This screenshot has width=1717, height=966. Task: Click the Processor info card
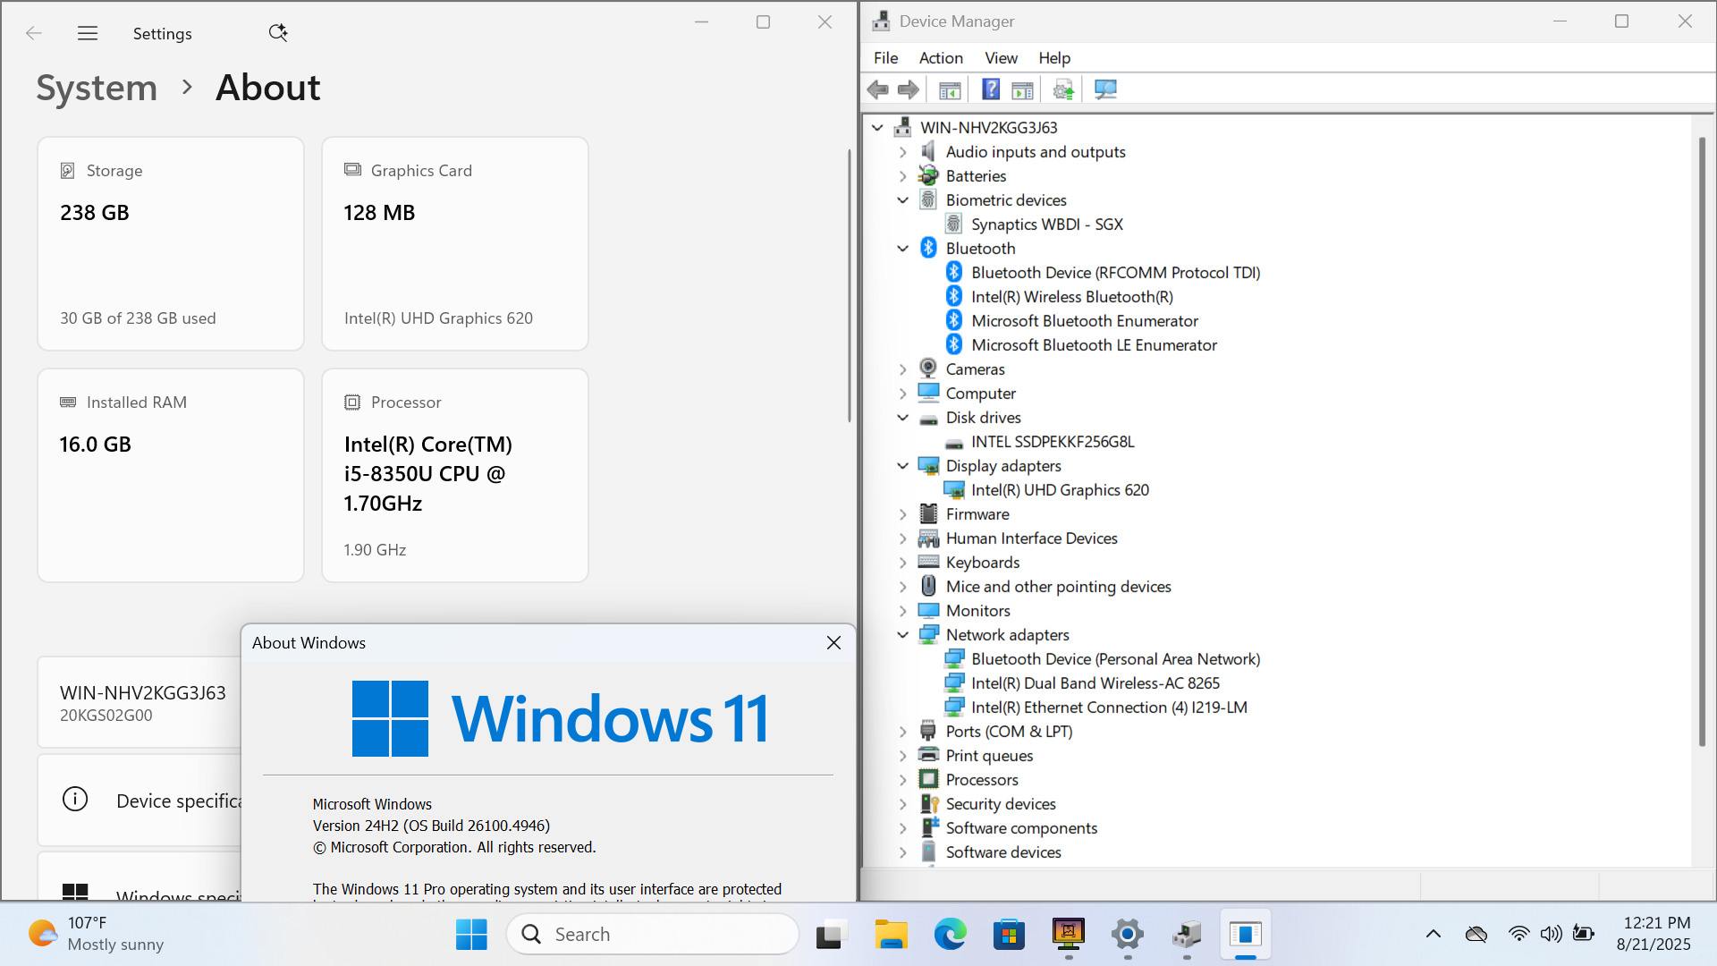[455, 475]
